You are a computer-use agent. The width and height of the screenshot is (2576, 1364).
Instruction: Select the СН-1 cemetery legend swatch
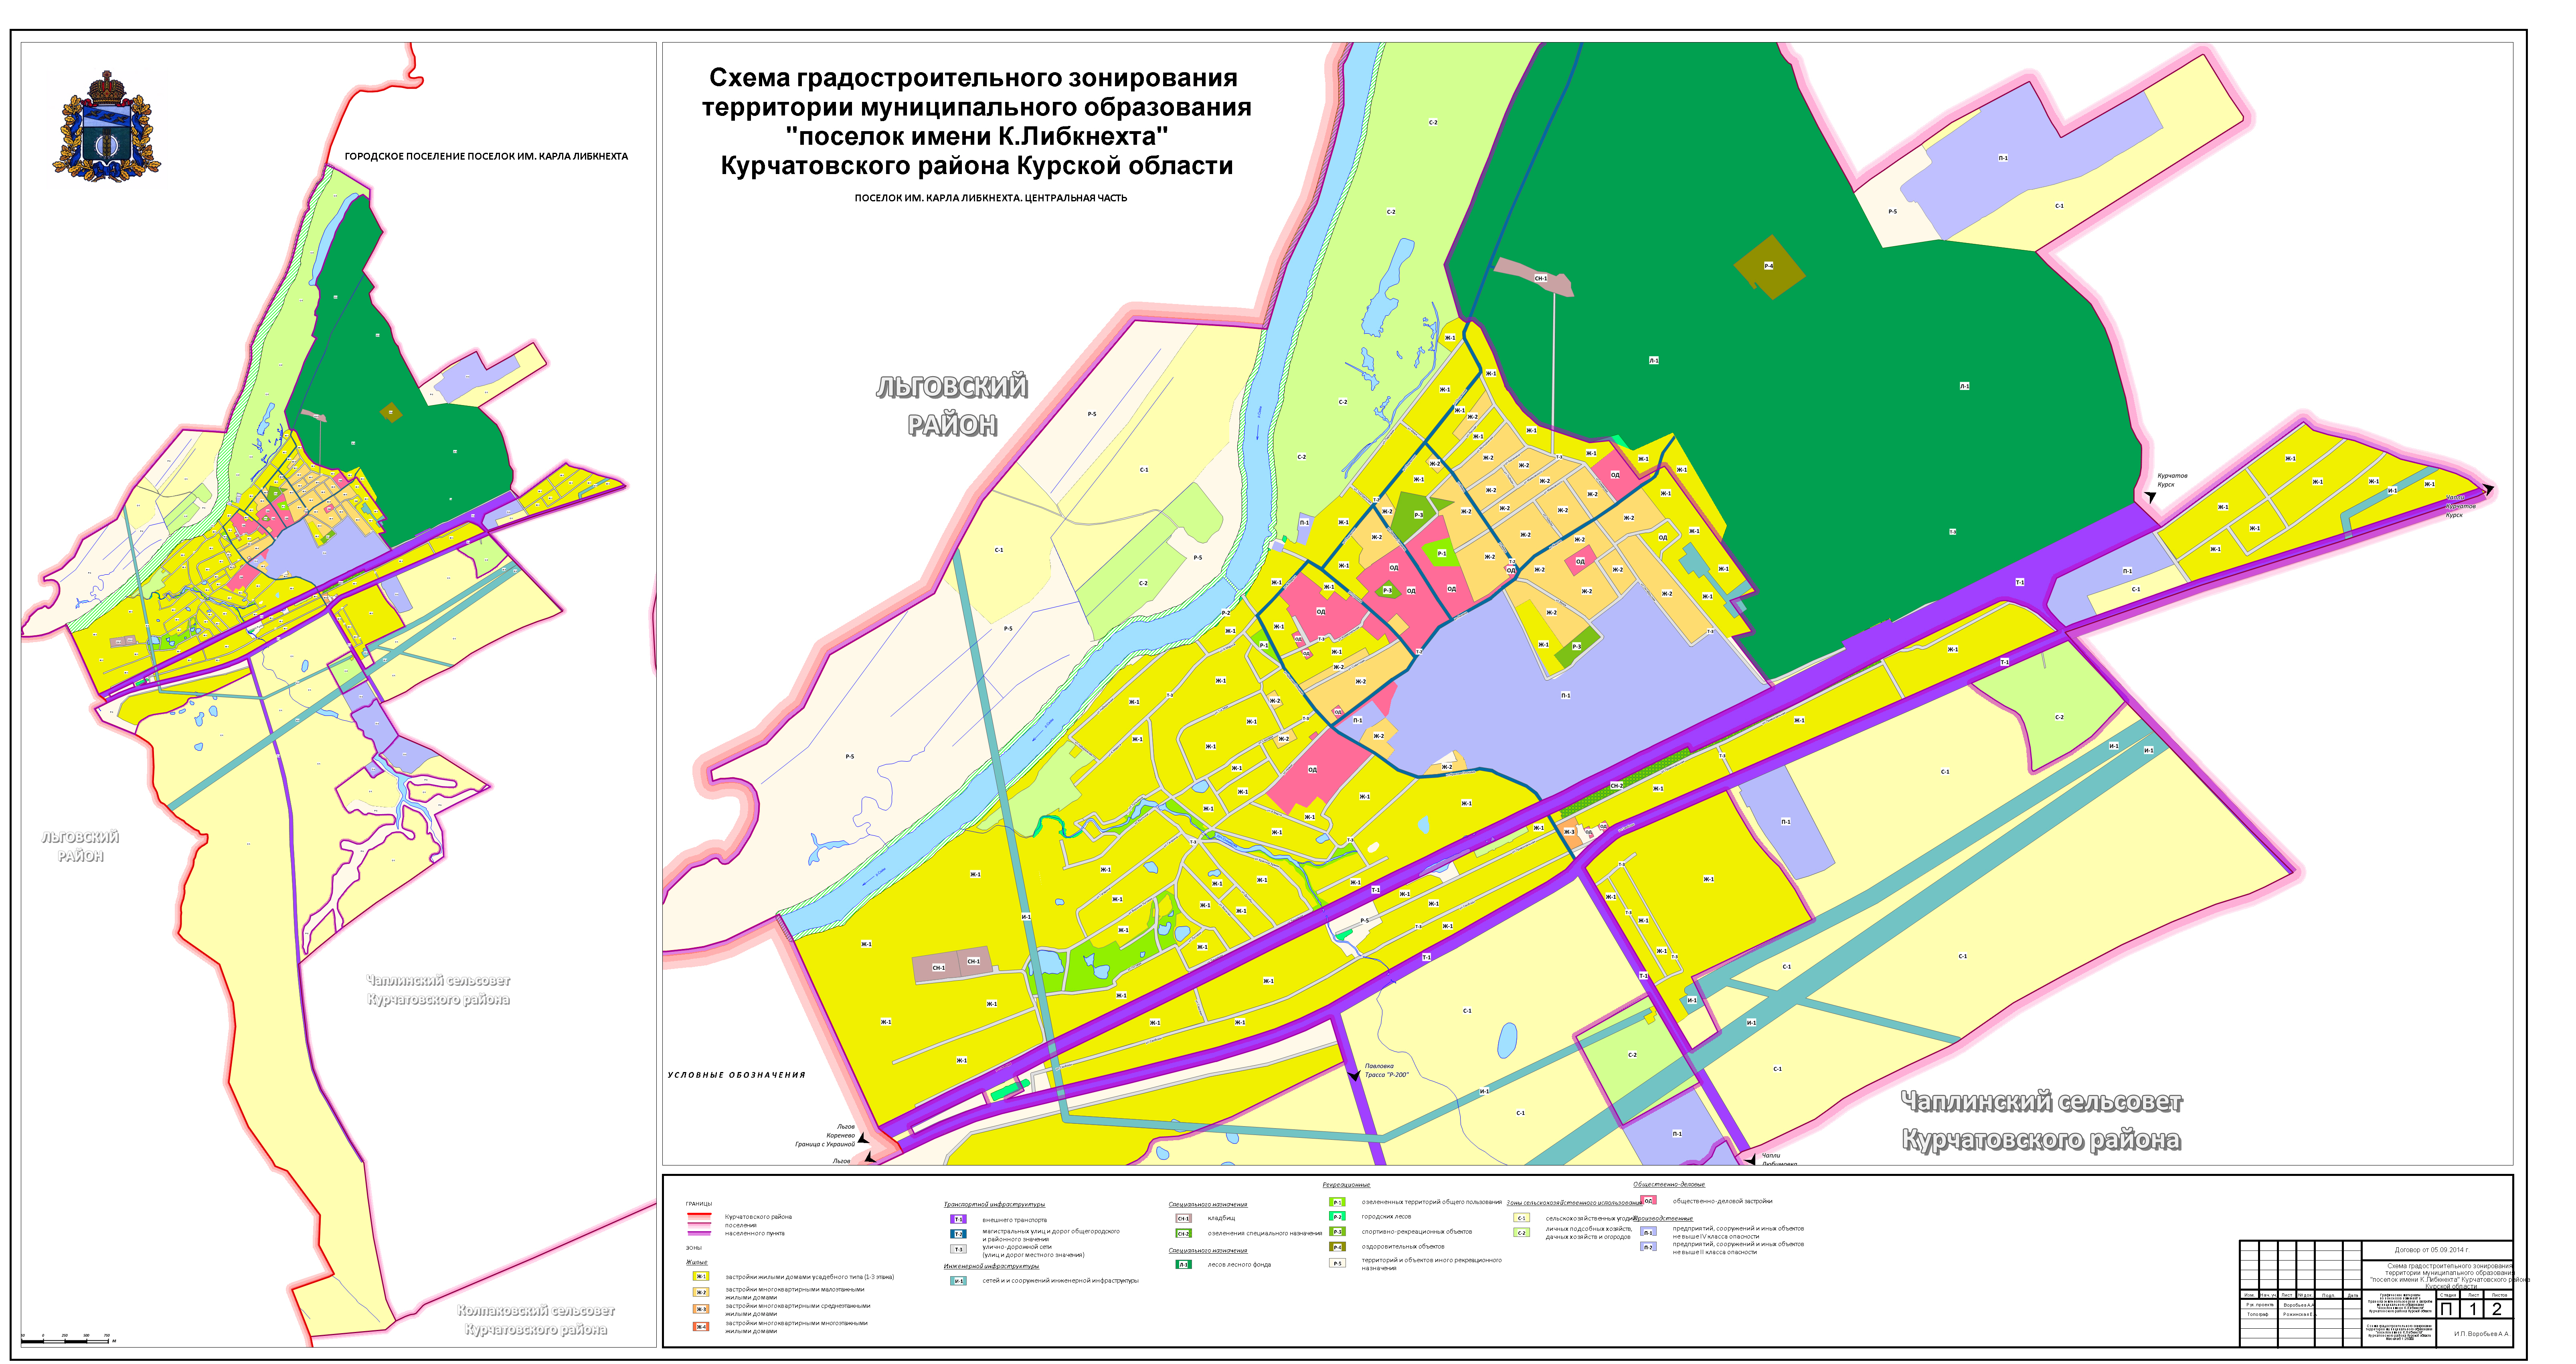tap(1184, 1218)
